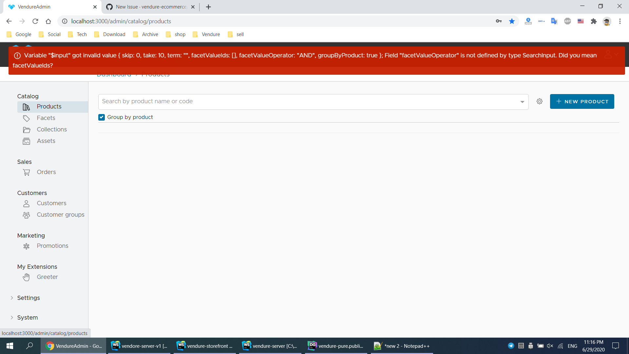629x354 pixels.
Task: Open Archive bookmarks folder
Action: 145,34
